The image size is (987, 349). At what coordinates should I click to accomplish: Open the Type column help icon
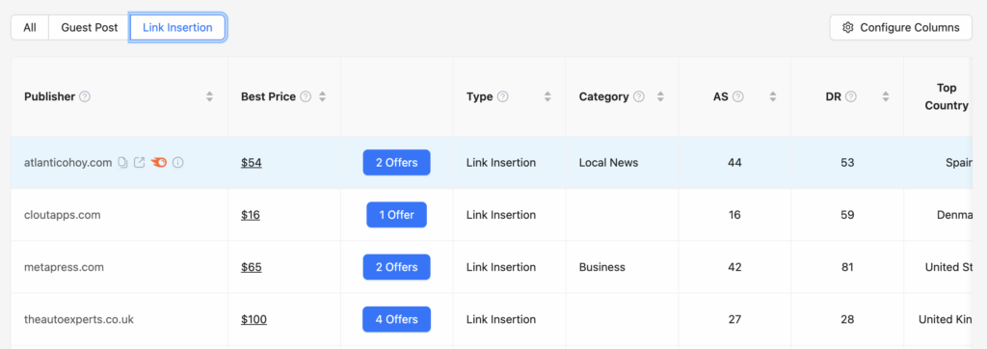[x=502, y=96]
